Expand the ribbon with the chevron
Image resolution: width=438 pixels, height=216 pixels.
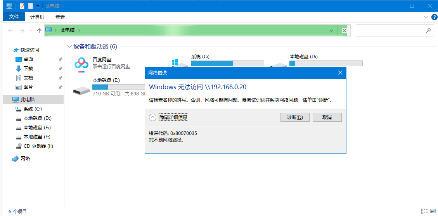(426, 17)
